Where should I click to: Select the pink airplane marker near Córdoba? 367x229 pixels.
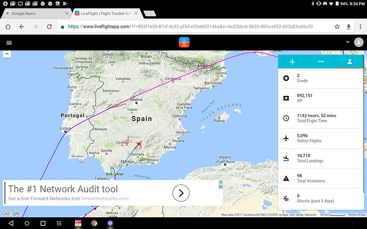coord(127,141)
